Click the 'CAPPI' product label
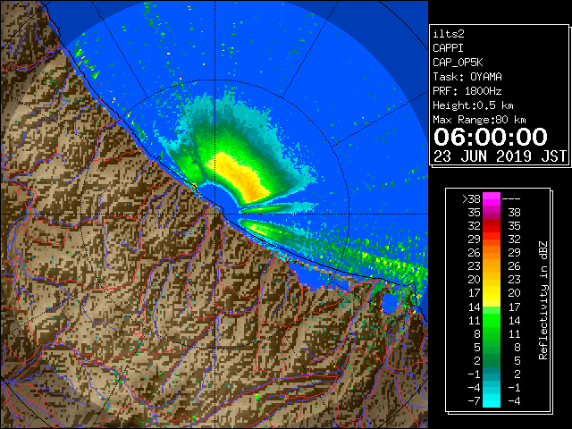 pyautogui.click(x=448, y=48)
